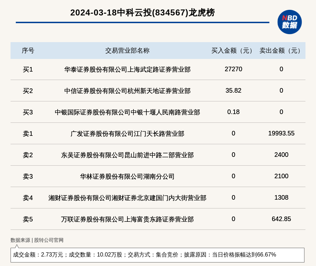
Task: Click the NBD数据 logo icon
Action: pos(289,22)
